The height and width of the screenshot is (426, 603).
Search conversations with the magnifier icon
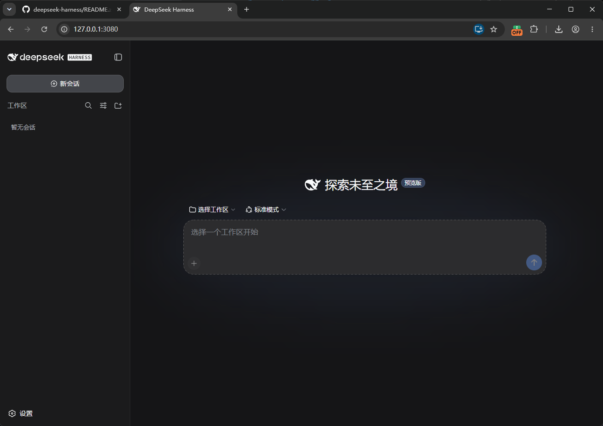(88, 106)
